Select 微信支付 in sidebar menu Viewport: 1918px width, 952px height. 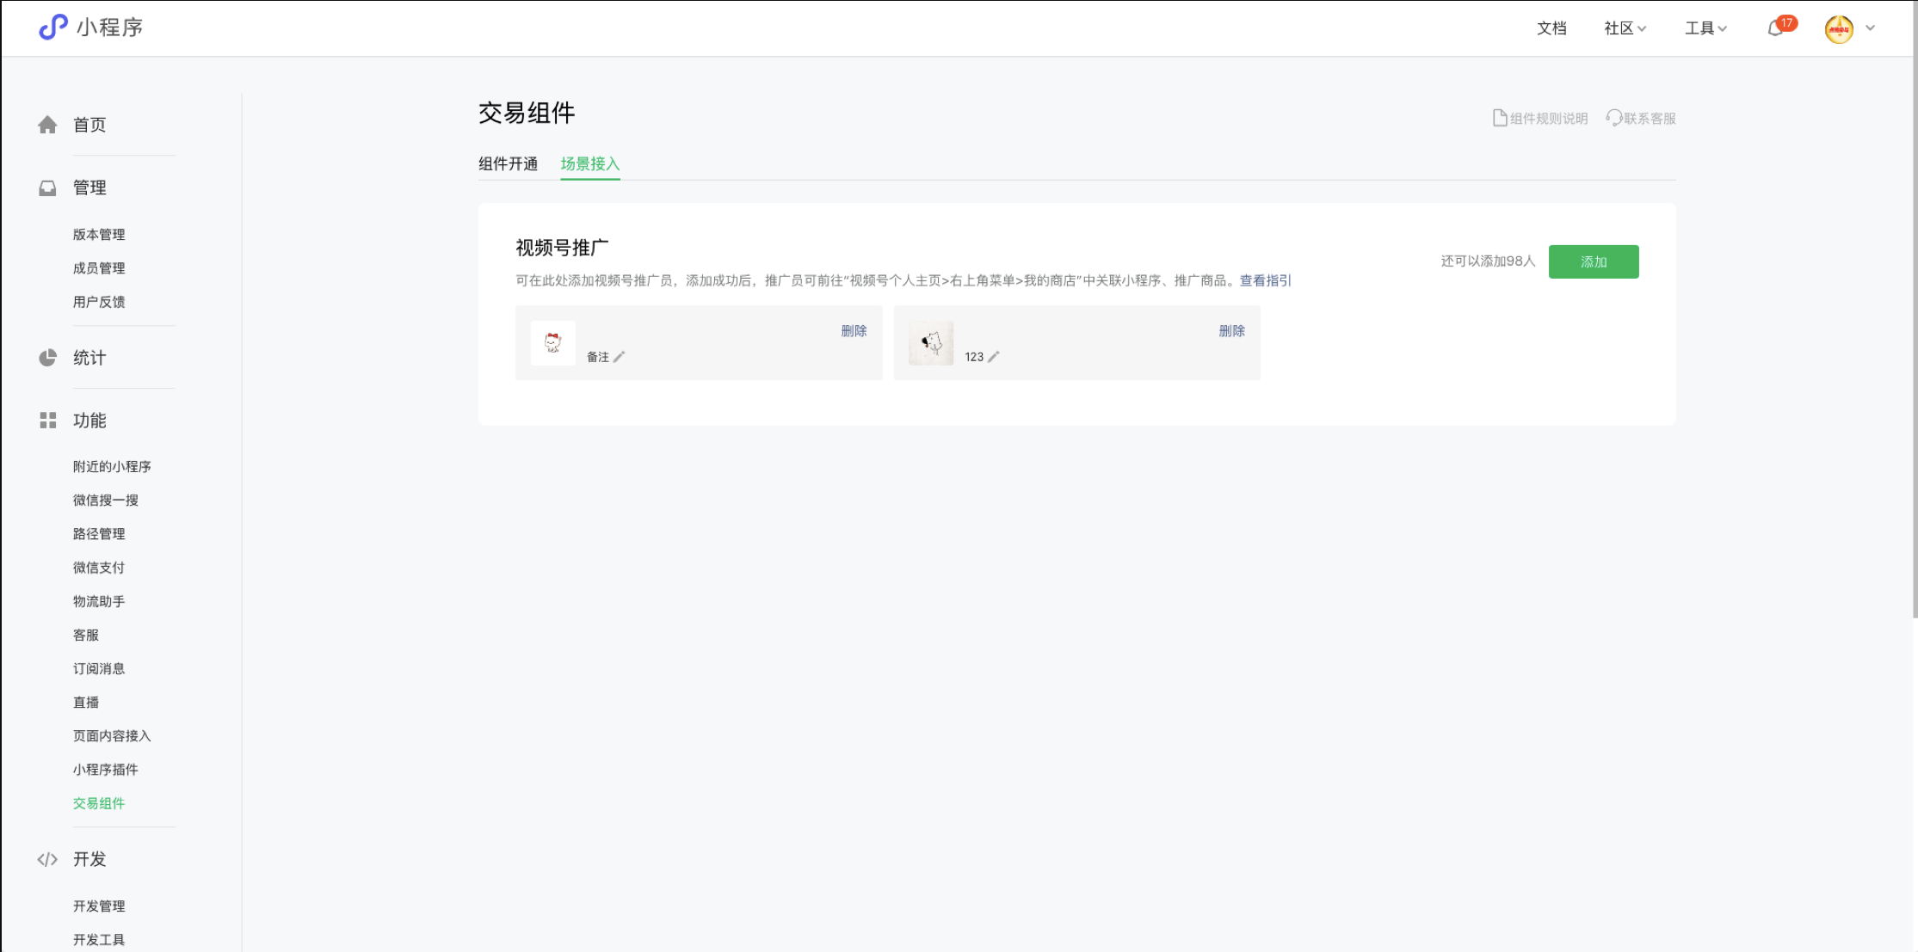coord(99,568)
